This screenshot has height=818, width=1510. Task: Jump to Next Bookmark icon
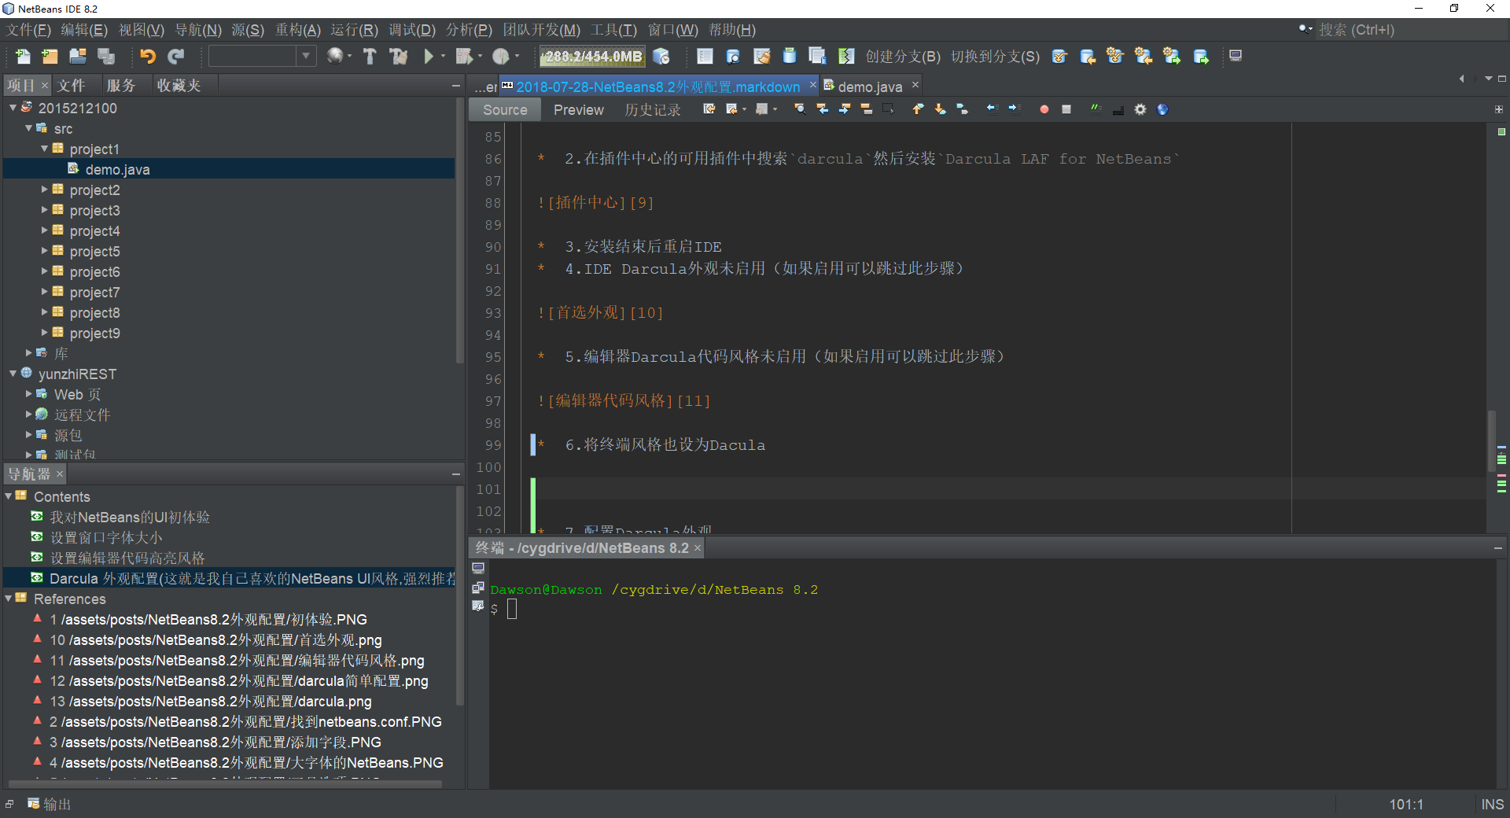coord(940,109)
